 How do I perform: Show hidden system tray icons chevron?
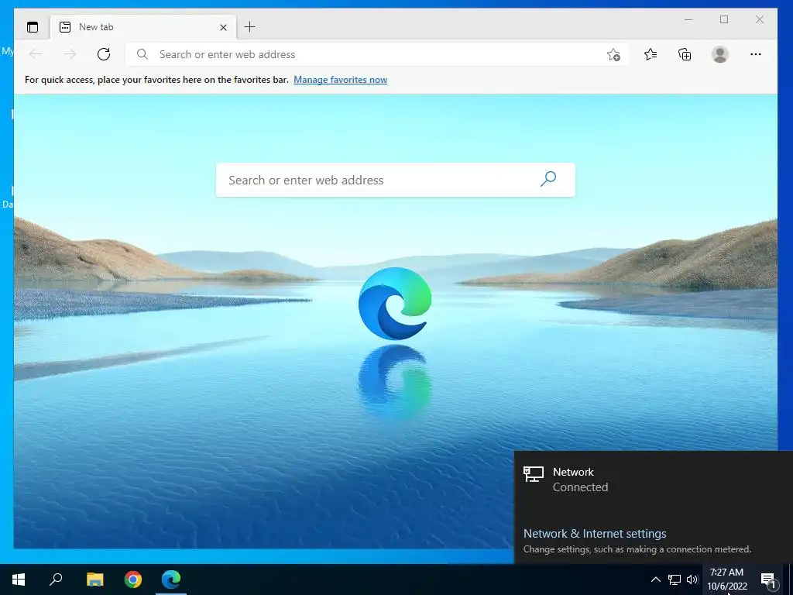[655, 580]
